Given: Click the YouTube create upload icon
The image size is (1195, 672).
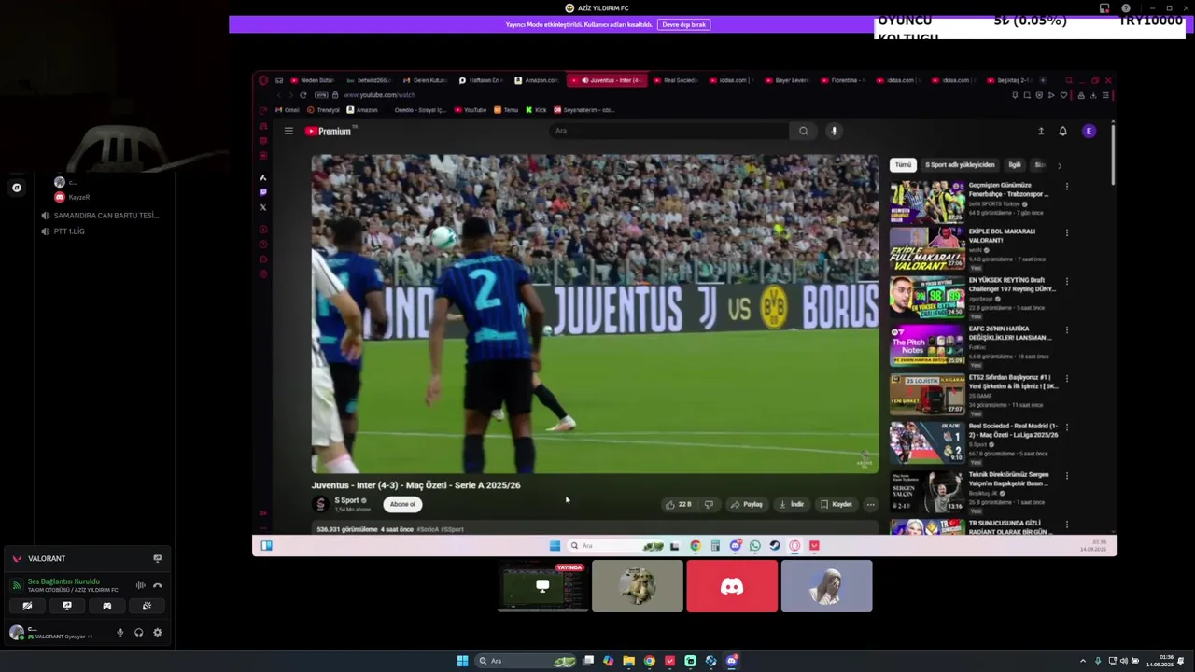Looking at the screenshot, I should (x=1041, y=132).
